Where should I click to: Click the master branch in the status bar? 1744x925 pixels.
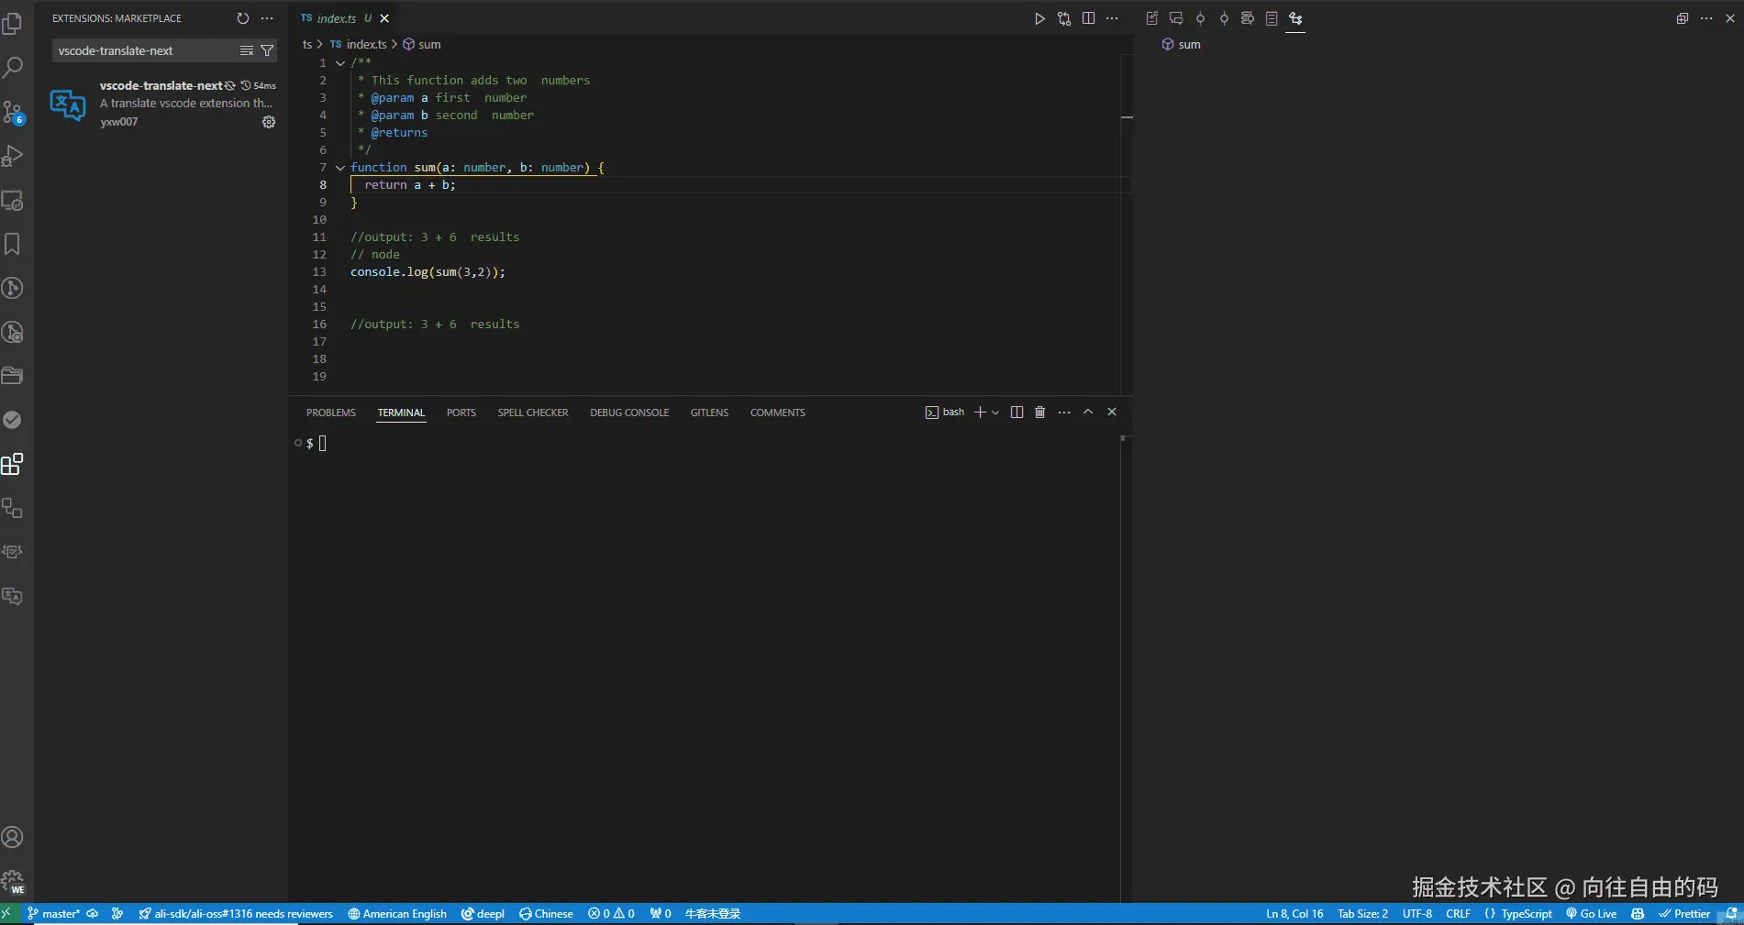coord(60,913)
